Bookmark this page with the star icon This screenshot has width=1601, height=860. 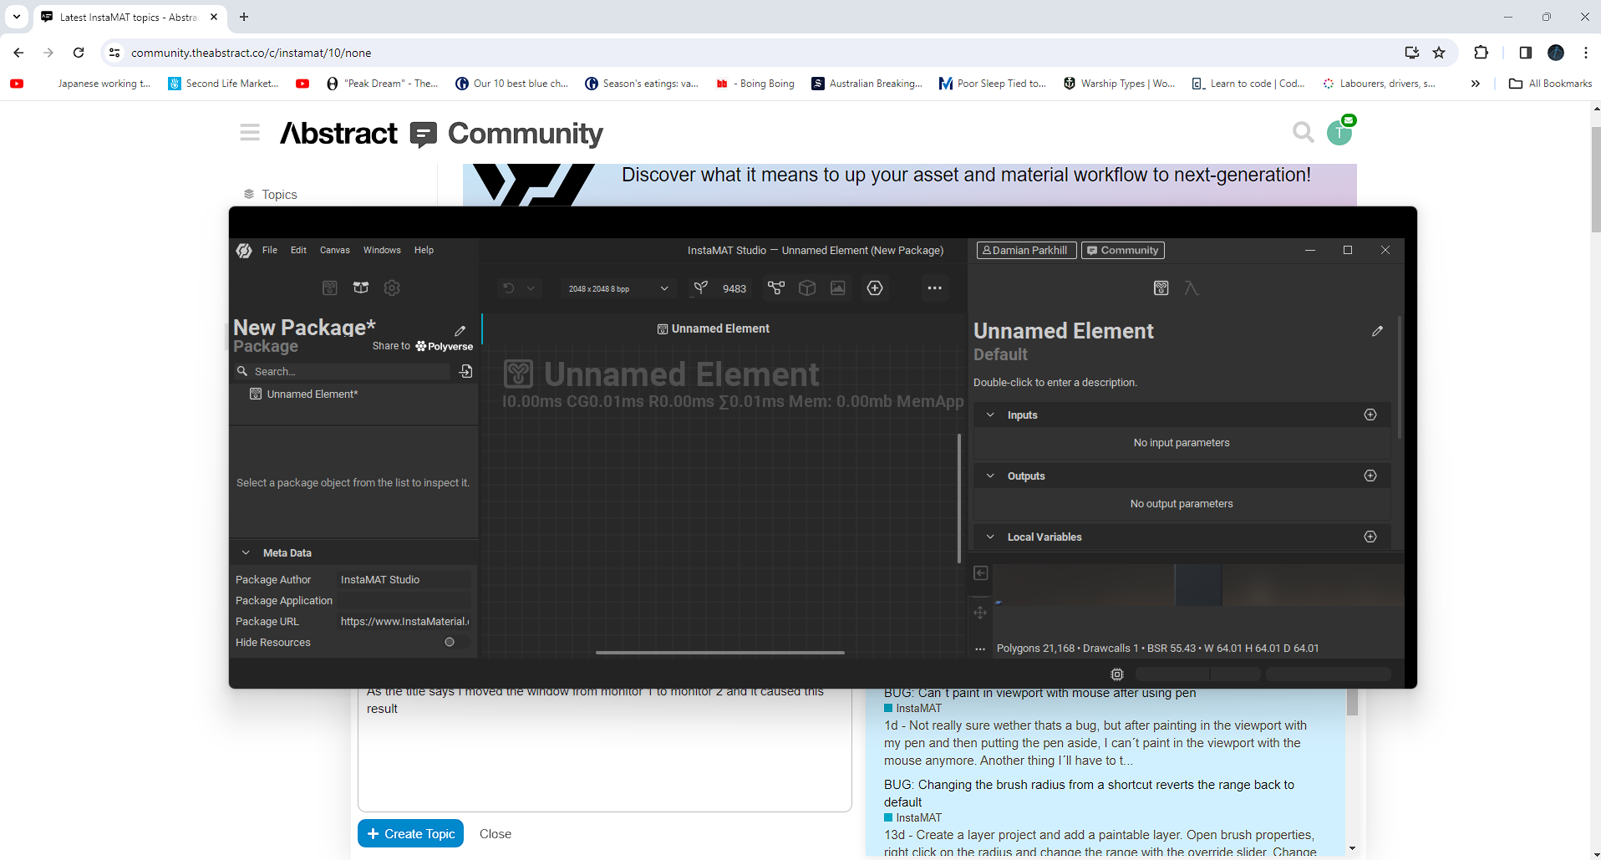pos(1439,53)
